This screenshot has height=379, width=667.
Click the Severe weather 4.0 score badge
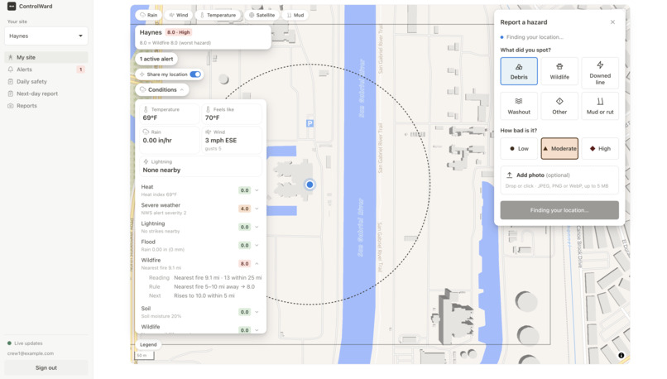[x=245, y=209]
